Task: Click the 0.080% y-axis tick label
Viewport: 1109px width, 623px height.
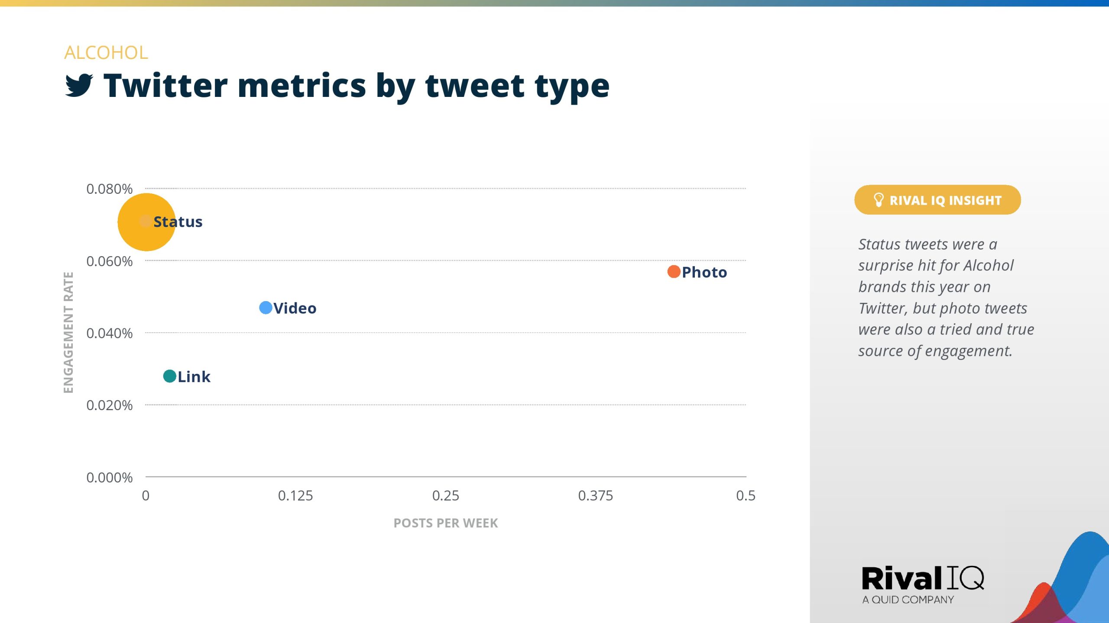Action: pyautogui.click(x=109, y=189)
